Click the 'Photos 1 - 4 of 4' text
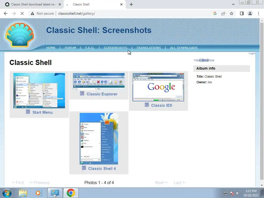Viewport: 264px width, 198px height. tap(99, 183)
